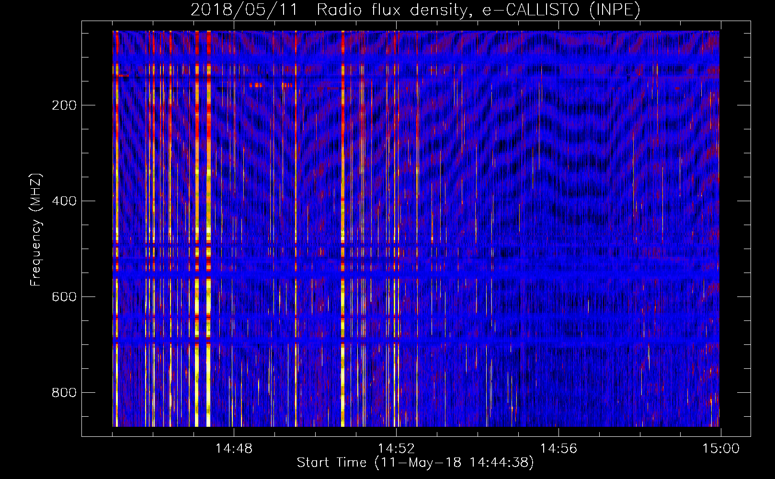Click the 800 frequency tick label
The image size is (775, 479).
point(64,393)
